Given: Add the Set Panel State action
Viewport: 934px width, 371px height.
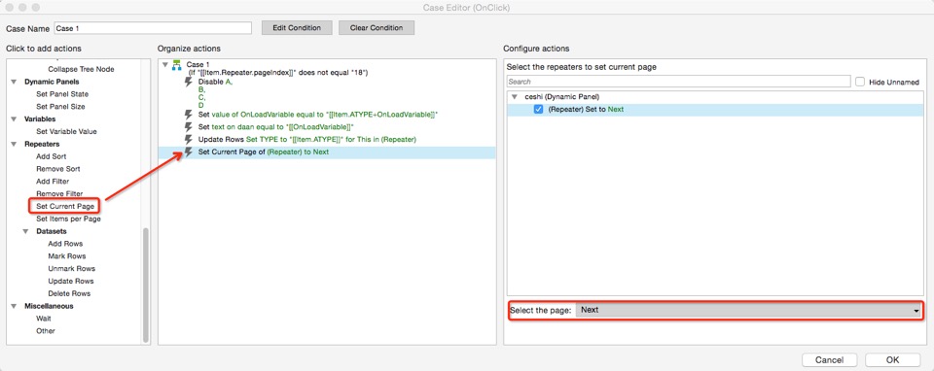Looking at the screenshot, I should (x=62, y=94).
